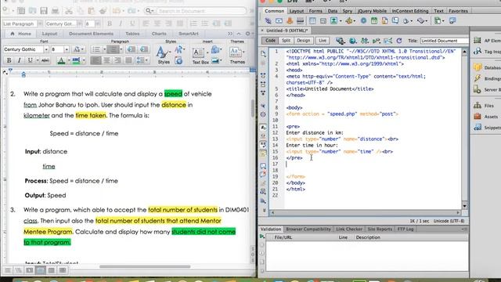
Task: Open the Assets panel in Dreamweaver
Action: point(485,117)
